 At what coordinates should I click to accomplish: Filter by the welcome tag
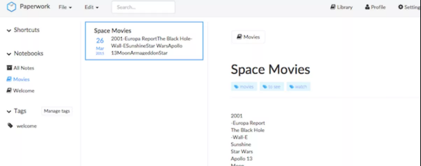pyautogui.click(x=26, y=126)
